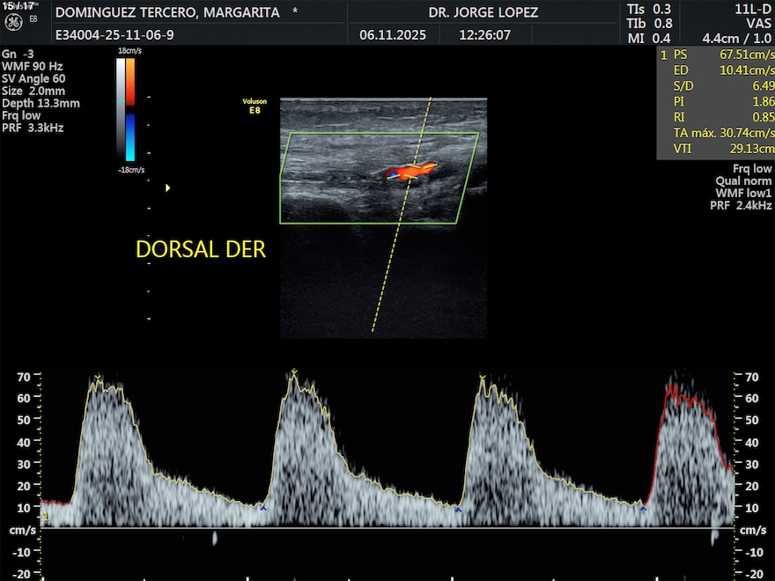
Task: Click the PS 67.51cm/s measurement row
Action: (715, 54)
